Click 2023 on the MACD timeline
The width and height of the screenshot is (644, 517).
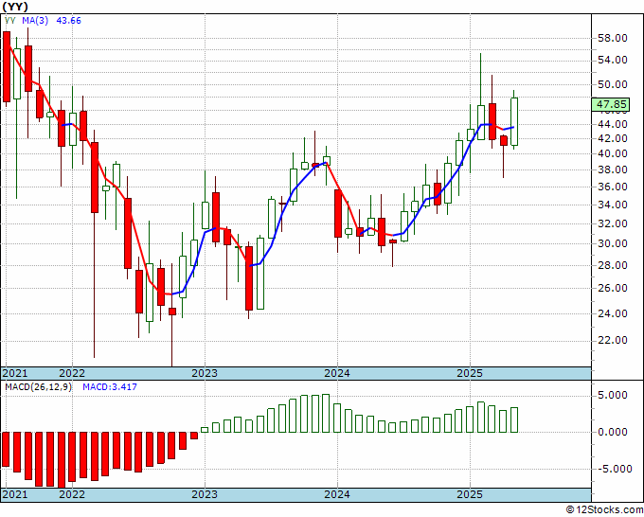pos(205,494)
